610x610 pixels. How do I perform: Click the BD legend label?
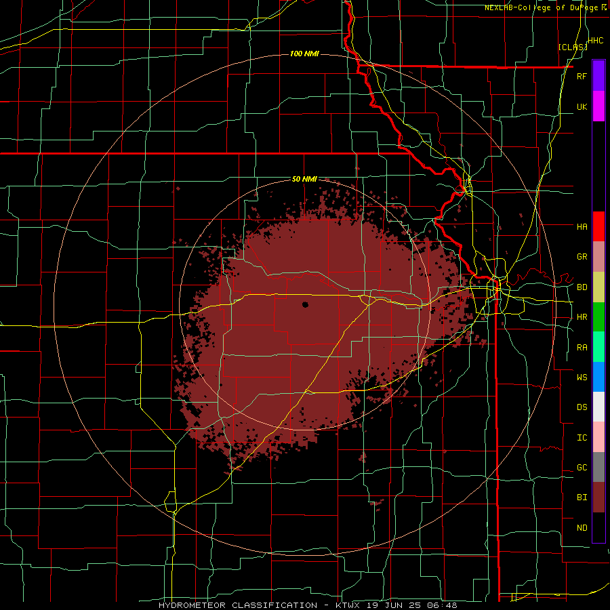tap(582, 287)
